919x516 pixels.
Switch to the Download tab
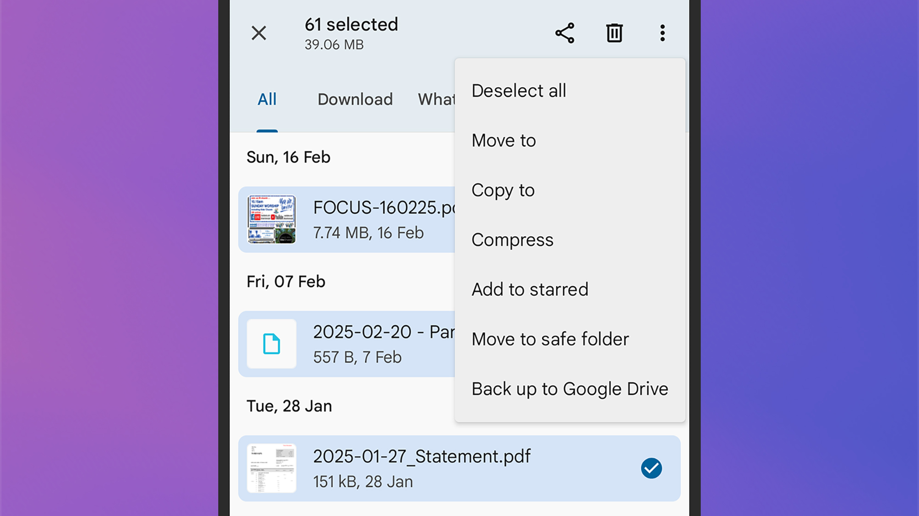[x=355, y=100]
